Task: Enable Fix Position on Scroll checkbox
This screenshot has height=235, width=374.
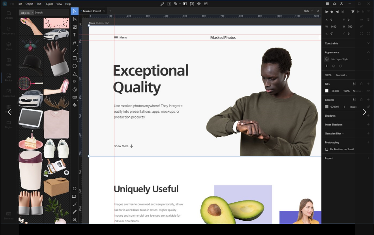Action: 327,149
